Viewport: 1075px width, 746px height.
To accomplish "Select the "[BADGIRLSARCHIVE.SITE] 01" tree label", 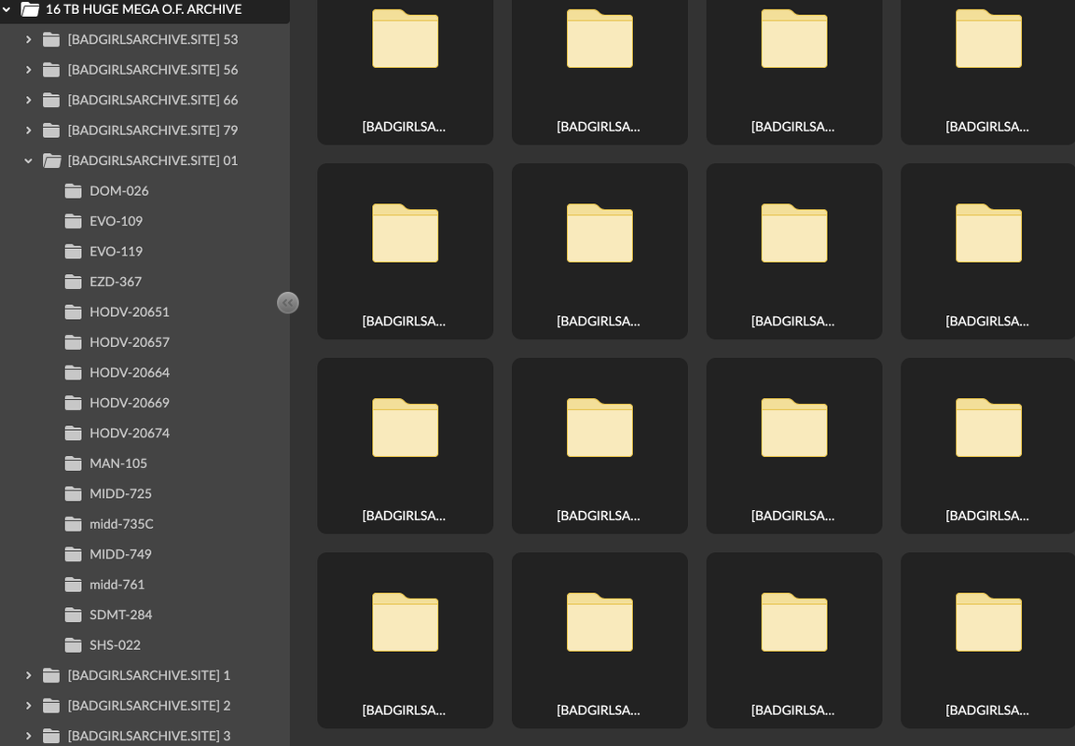I will 153,160.
